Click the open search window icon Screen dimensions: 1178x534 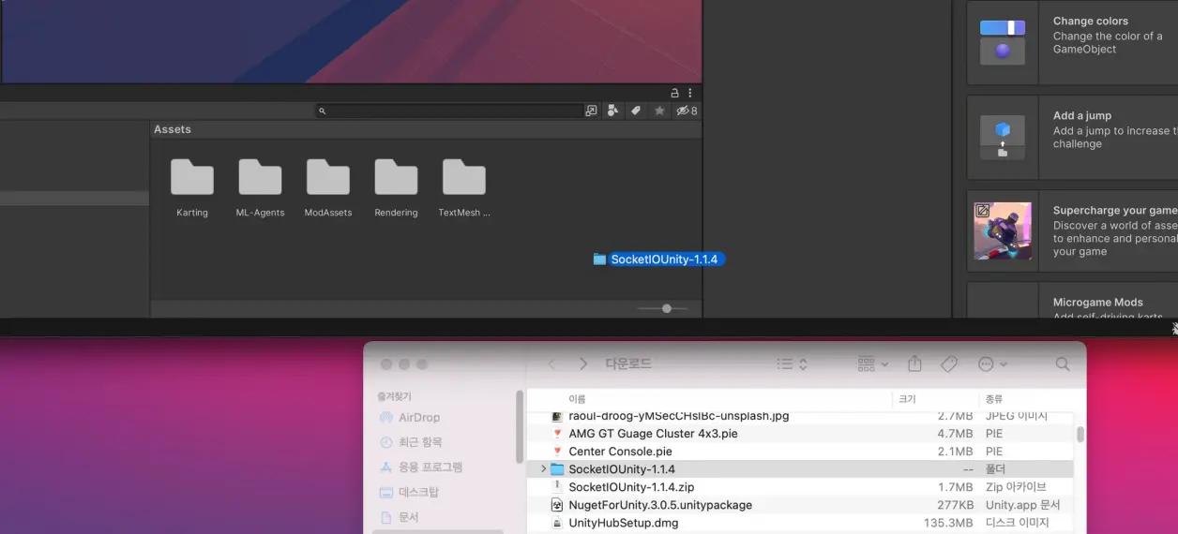pos(591,111)
